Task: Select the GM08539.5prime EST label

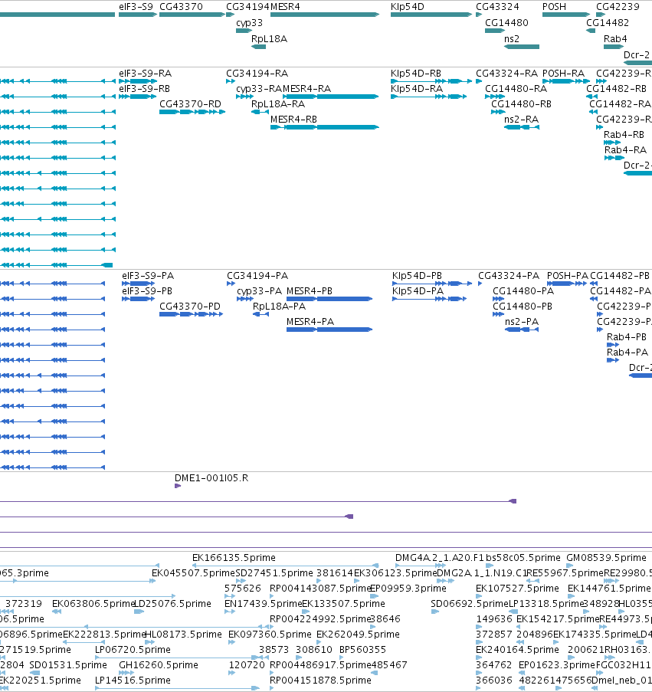Action: [x=606, y=558]
